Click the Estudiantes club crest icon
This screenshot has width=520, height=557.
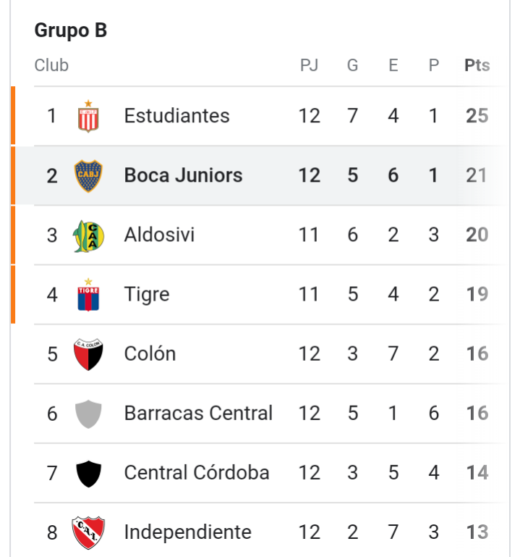88,116
